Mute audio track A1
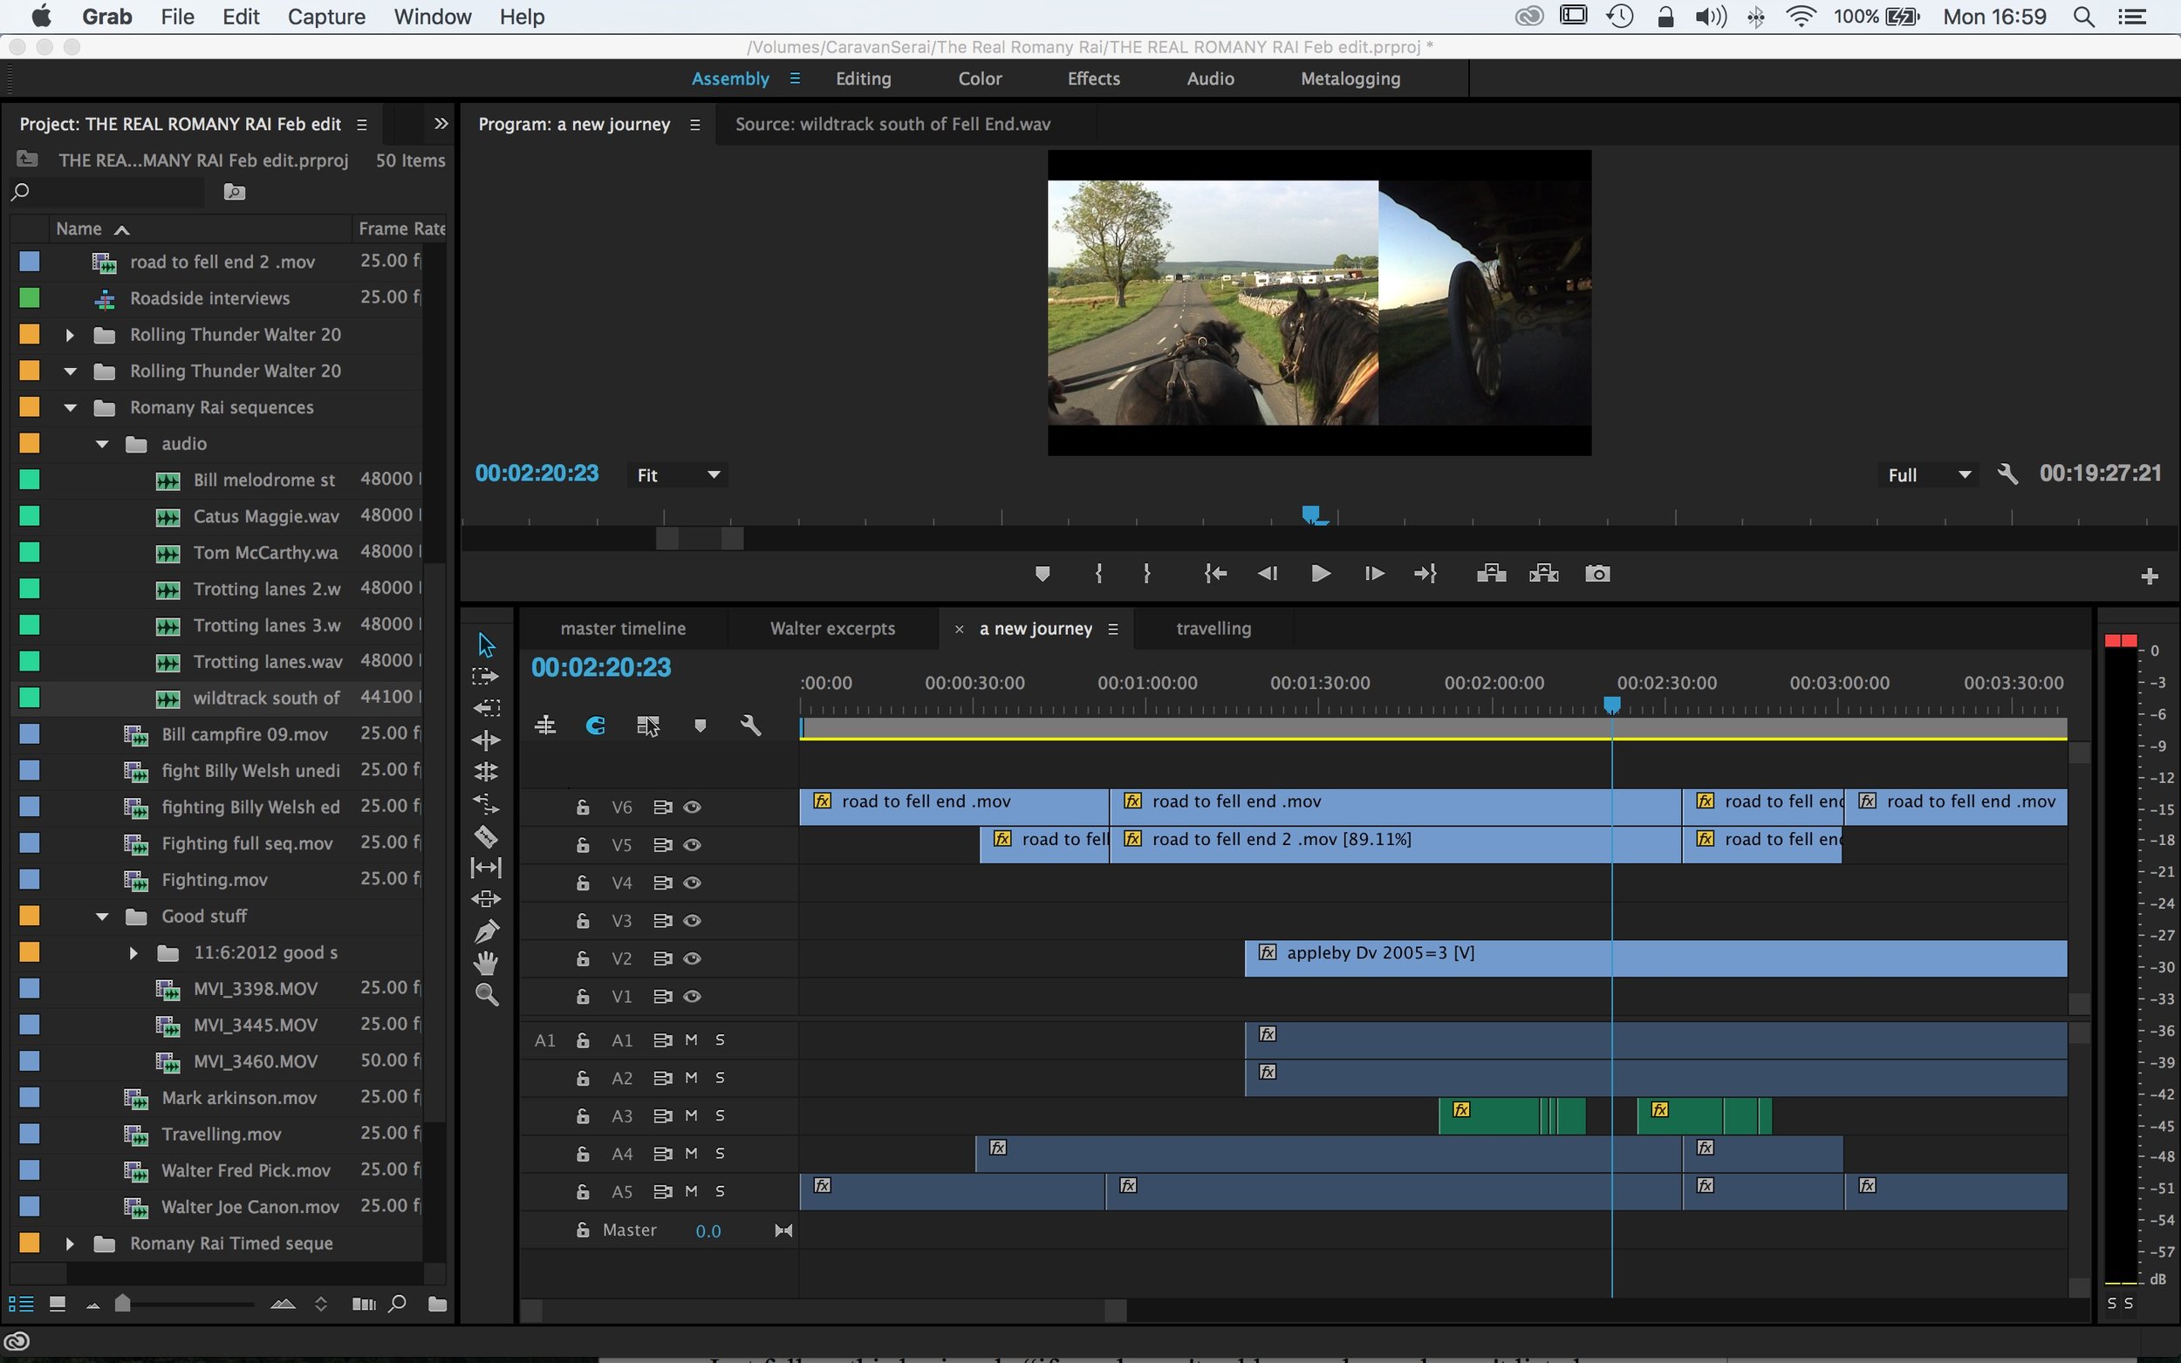 pyautogui.click(x=692, y=1039)
